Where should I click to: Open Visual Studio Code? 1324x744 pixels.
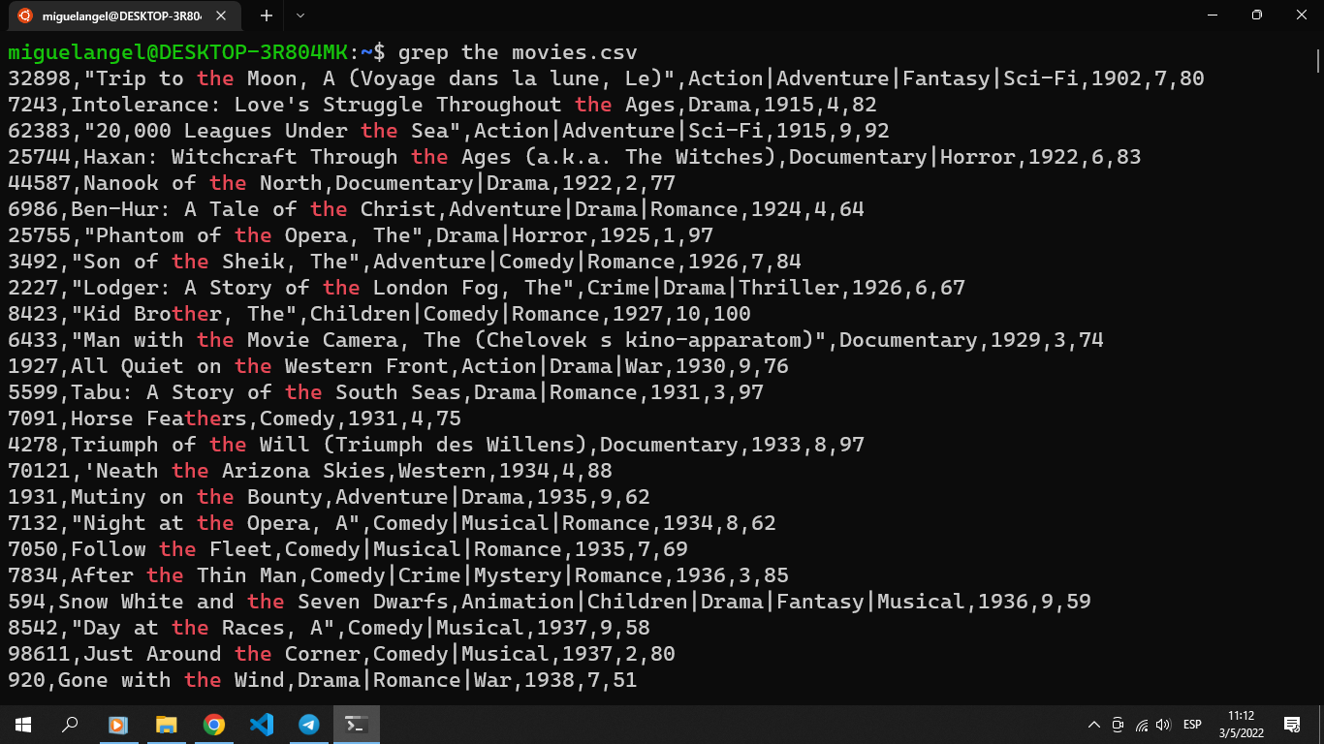pos(261,724)
